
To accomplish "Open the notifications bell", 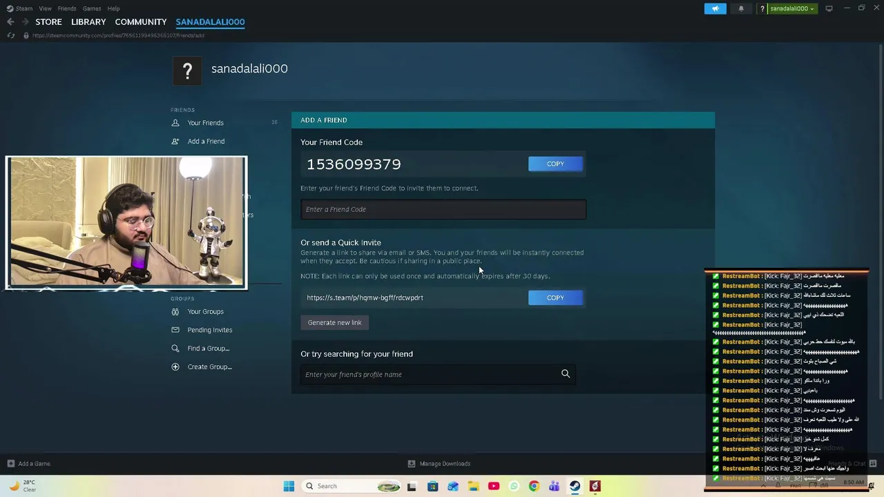I will coord(741,8).
